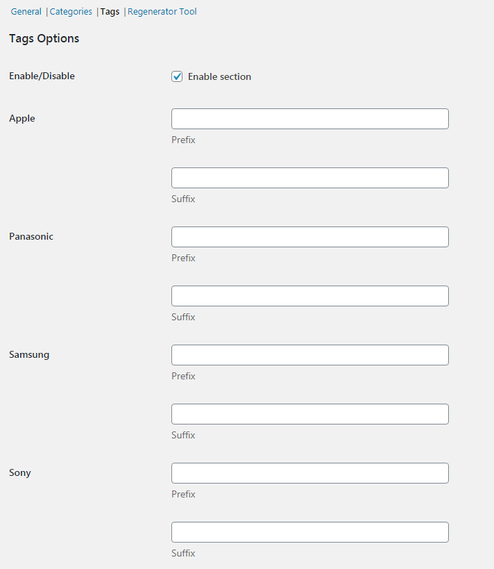The height and width of the screenshot is (569, 494).
Task: Click the Panasonic Prefix text box
Action: (x=310, y=237)
